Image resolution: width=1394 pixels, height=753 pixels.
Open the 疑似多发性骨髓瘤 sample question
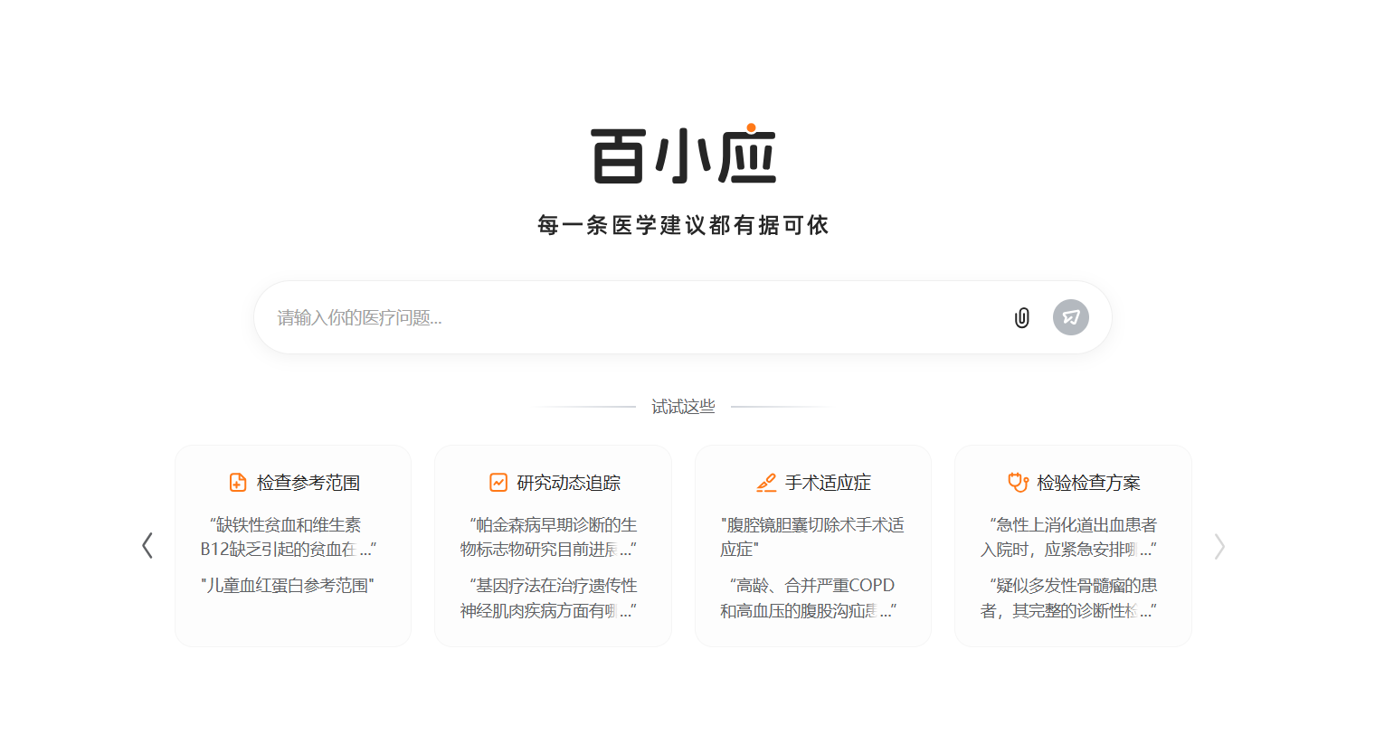coord(1068,598)
